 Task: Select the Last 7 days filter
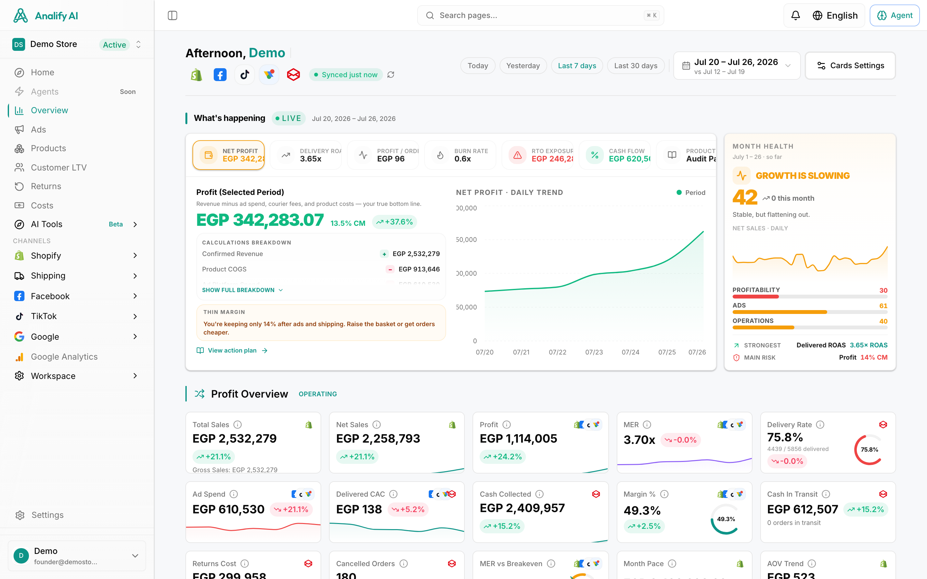click(x=577, y=66)
